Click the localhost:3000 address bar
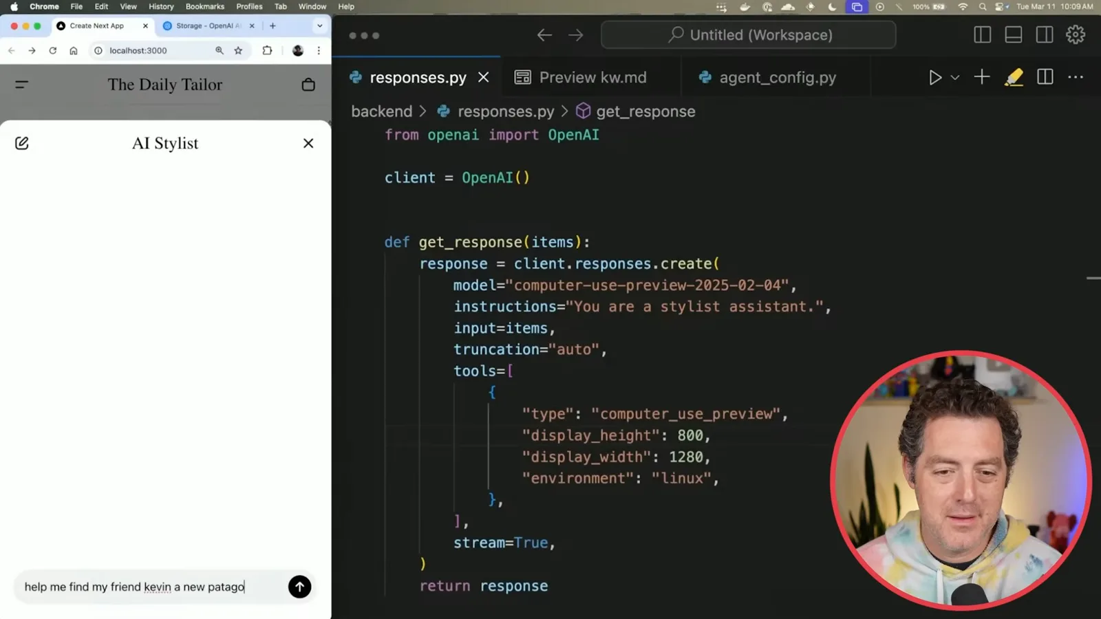Screen dimensions: 1101x619 [169, 50]
